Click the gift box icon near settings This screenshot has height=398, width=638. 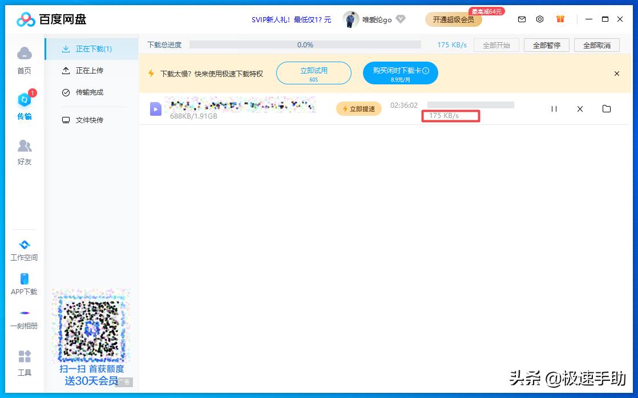560,19
